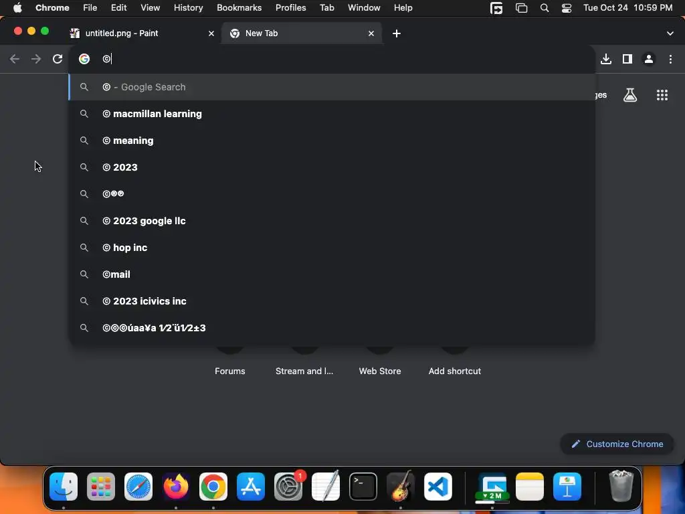
Task: Open System Settings from the Dock
Action: pyautogui.click(x=288, y=487)
